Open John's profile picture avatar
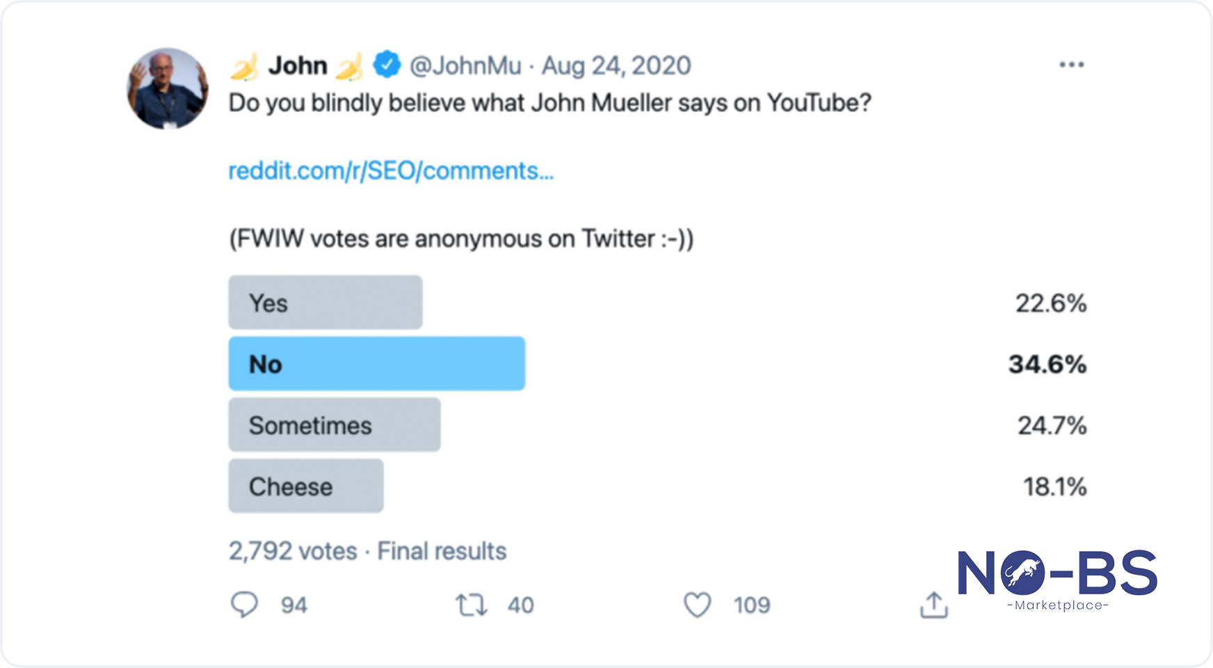 point(167,89)
